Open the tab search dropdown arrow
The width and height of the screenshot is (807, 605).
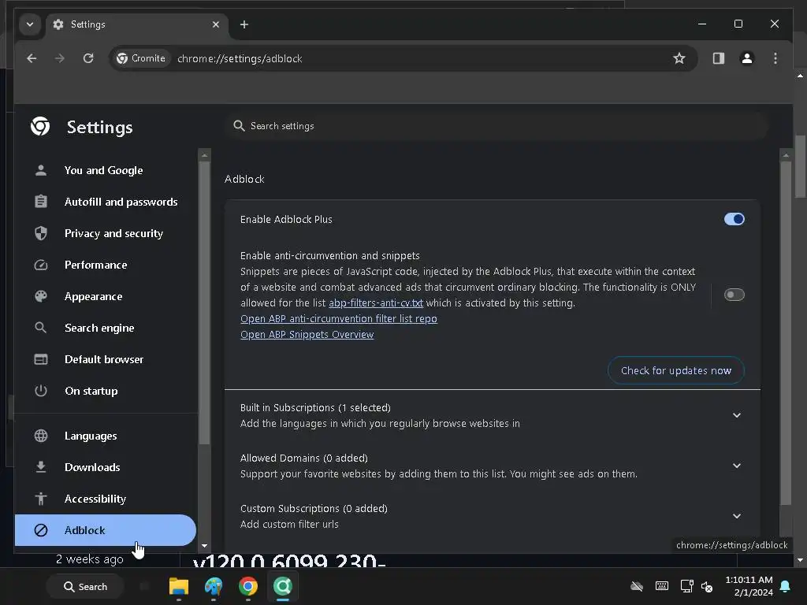point(30,24)
